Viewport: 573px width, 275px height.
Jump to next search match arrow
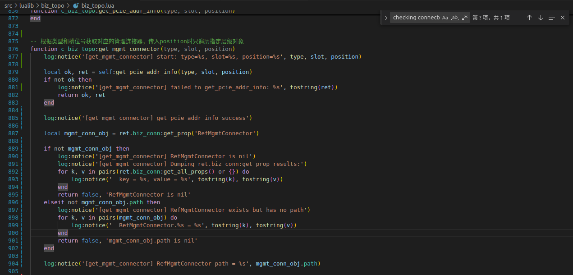tap(541, 18)
